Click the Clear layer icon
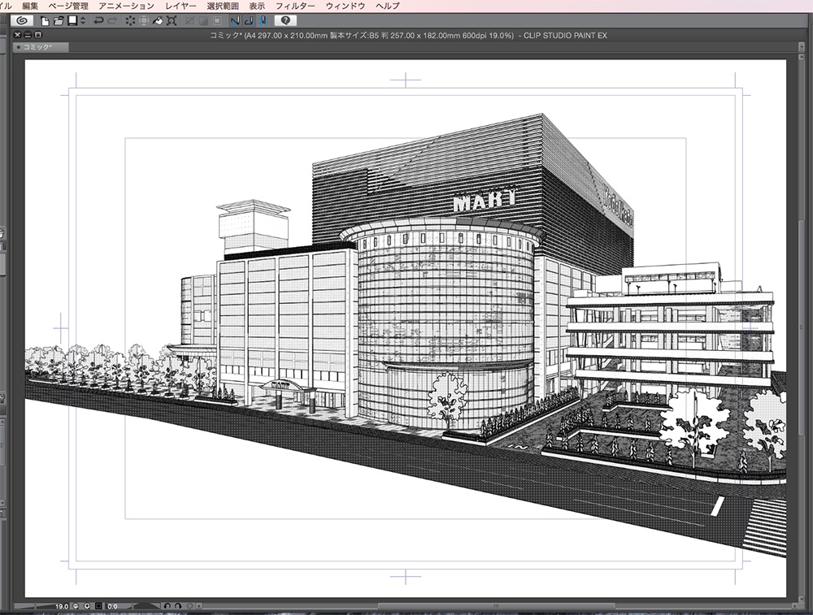This screenshot has width=813, height=615. click(x=130, y=19)
